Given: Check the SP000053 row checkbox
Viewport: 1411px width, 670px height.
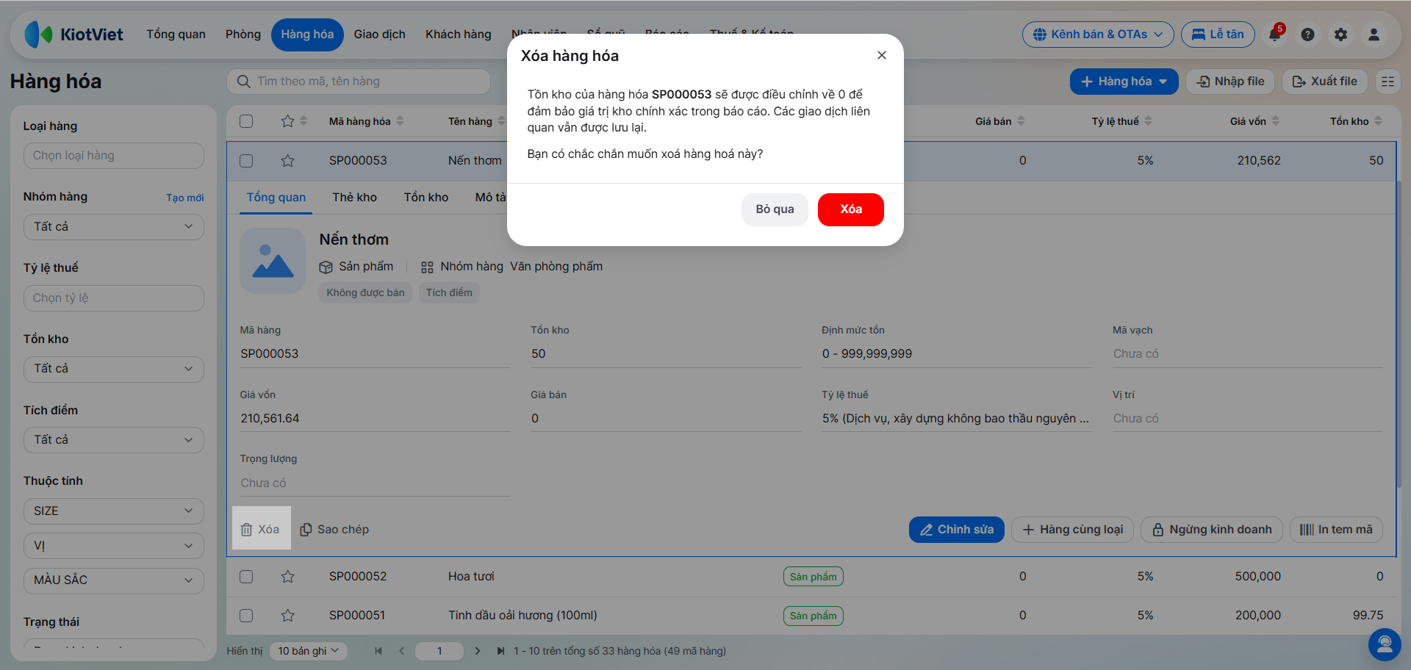Looking at the screenshot, I should pos(246,160).
